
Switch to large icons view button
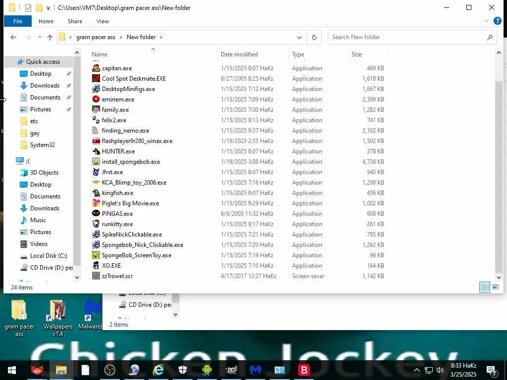495,287
